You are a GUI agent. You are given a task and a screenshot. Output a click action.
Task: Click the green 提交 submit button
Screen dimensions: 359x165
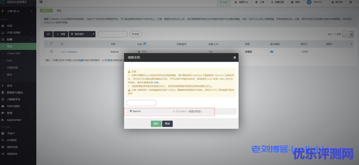(x=156, y=124)
